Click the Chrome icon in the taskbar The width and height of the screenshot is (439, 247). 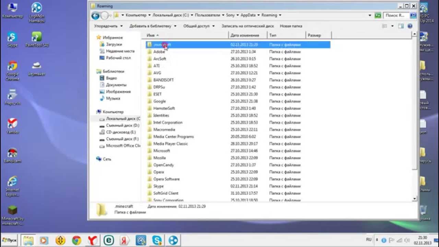76,240
